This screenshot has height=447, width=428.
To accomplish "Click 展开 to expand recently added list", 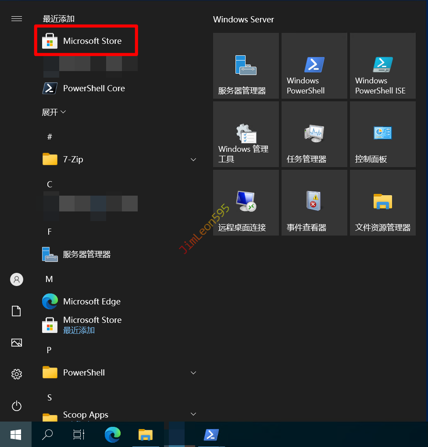I will pyautogui.click(x=53, y=112).
